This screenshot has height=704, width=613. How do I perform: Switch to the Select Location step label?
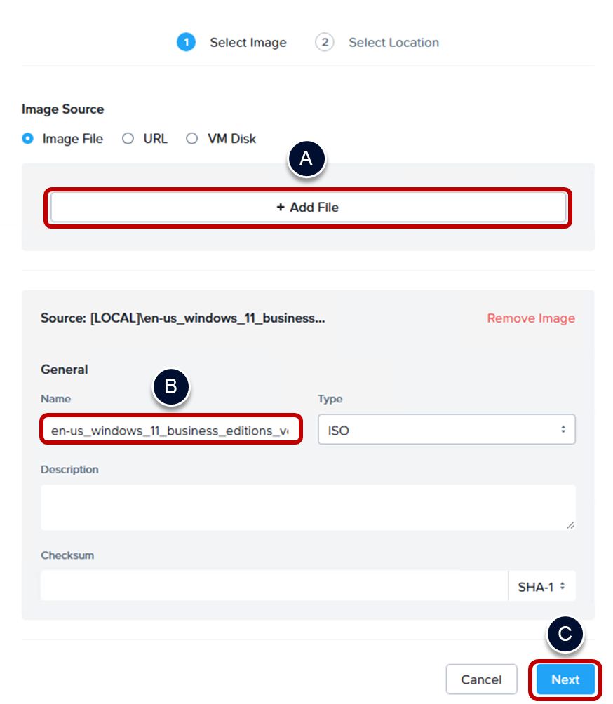point(393,43)
